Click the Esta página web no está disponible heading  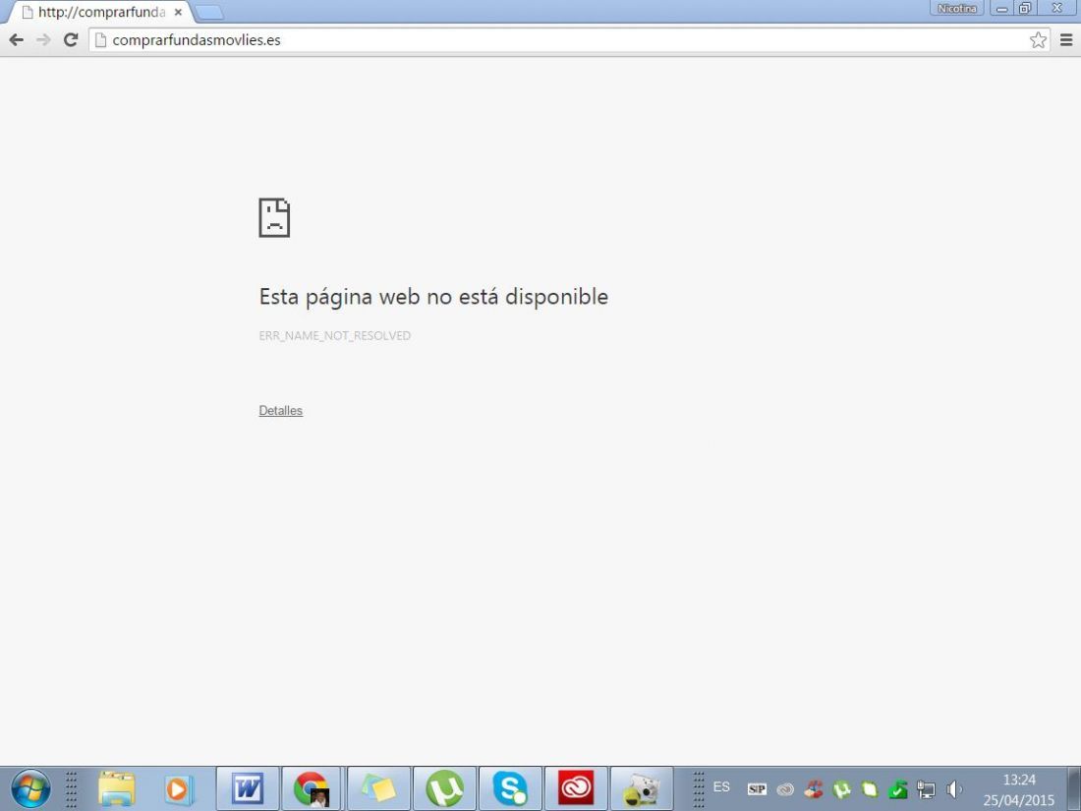433,297
